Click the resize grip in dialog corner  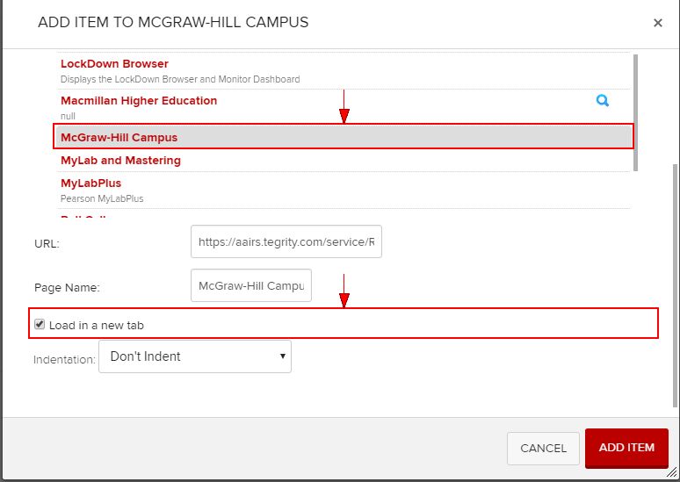point(672,473)
